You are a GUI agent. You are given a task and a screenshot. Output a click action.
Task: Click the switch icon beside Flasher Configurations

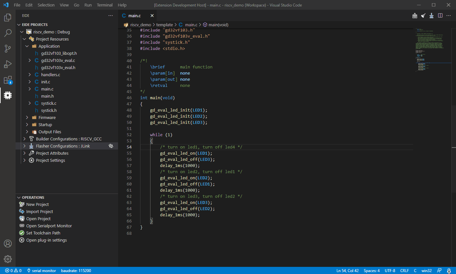[111, 146]
